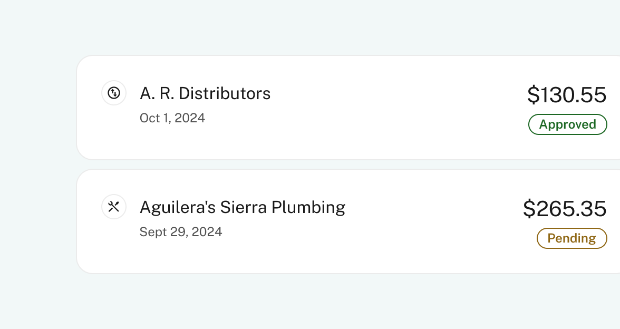
Task: Click the word Distributors in the first card
Action: pos(225,94)
